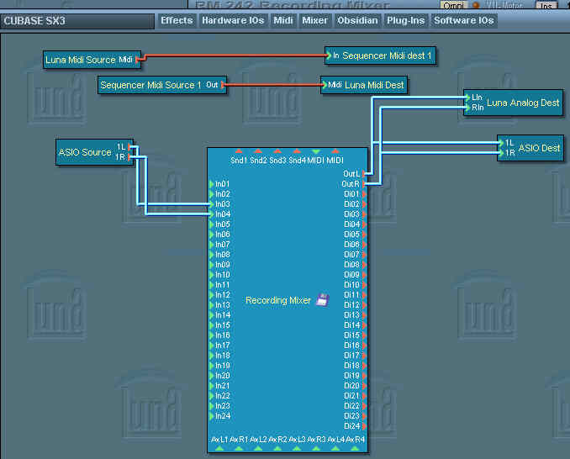Click the AxR2 aux return port
570x459 pixels.
point(277,449)
